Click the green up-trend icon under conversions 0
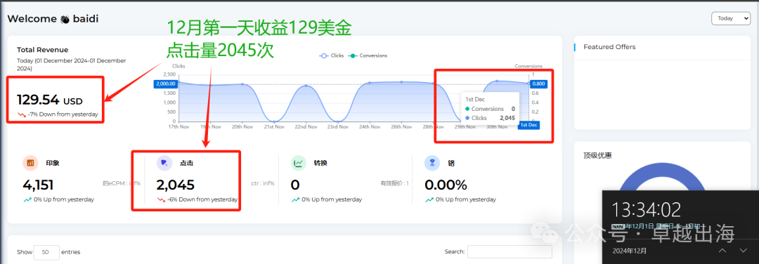The height and width of the screenshot is (264, 759). [295, 199]
